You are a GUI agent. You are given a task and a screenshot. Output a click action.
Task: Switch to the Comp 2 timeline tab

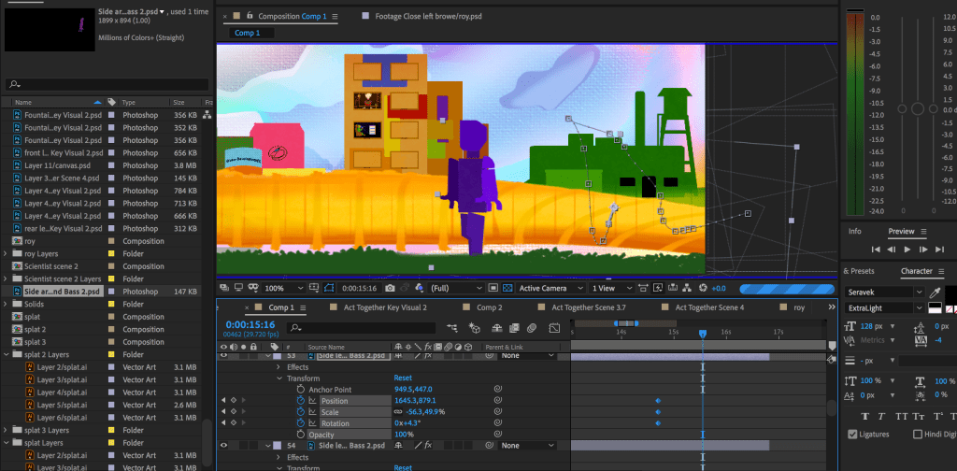point(490,307)
